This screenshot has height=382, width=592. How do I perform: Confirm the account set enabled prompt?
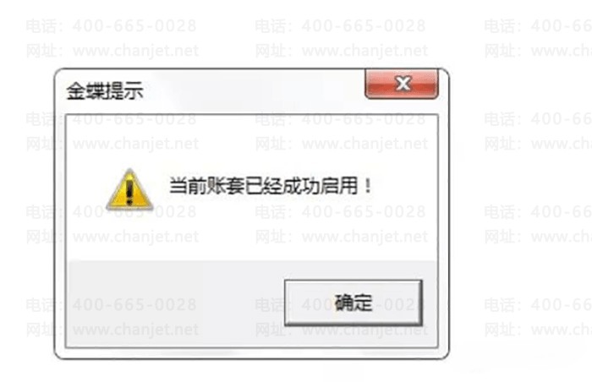353,303
